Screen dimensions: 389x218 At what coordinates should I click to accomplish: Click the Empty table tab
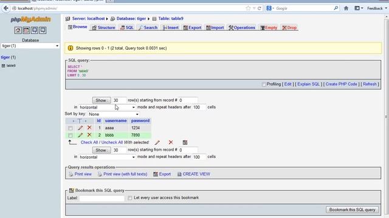tap(269, 27)
